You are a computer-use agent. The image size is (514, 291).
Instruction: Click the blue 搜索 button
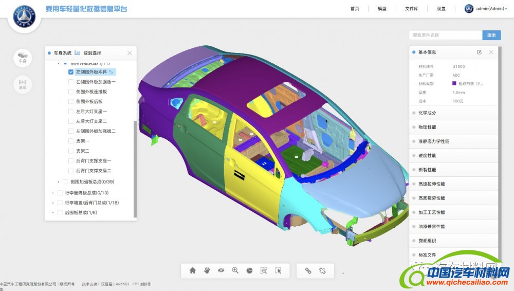pos(491,35)
